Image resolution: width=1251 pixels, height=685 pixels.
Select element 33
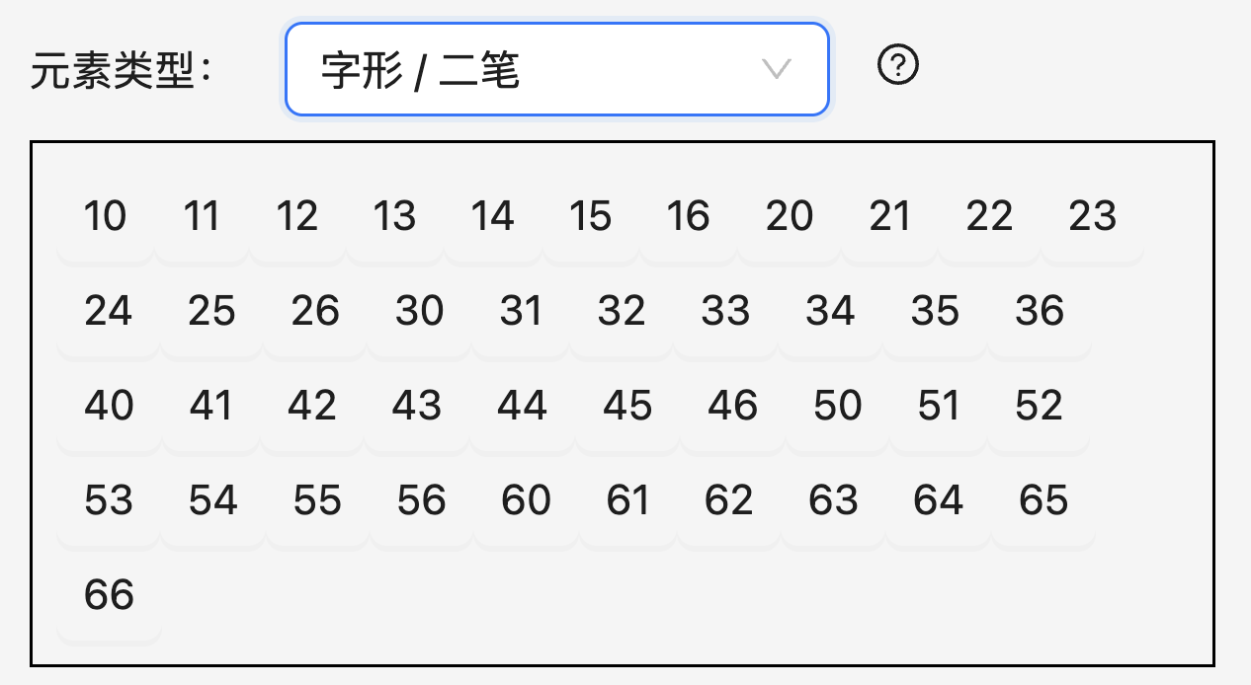[725, 312]
